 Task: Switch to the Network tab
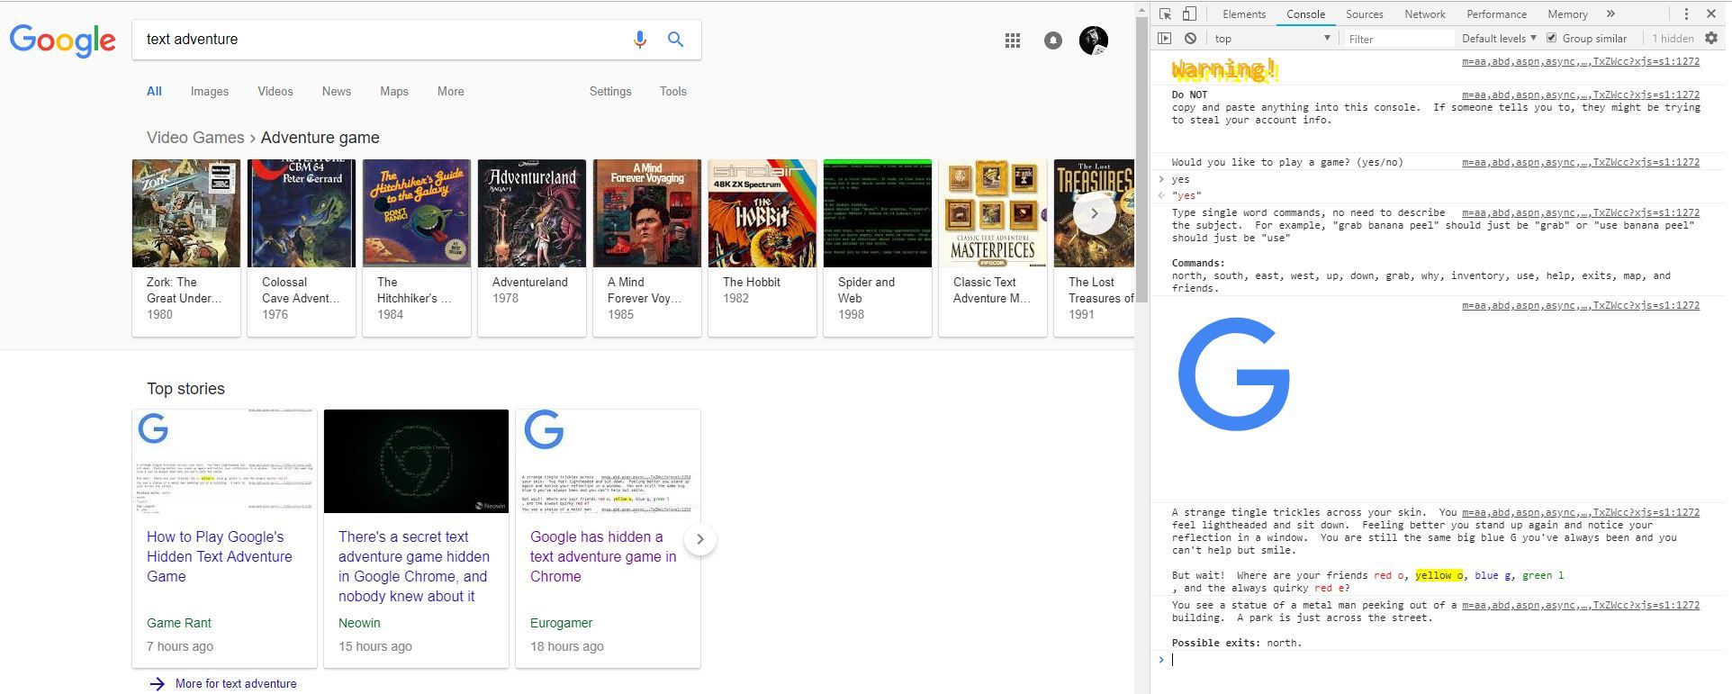1425,14
